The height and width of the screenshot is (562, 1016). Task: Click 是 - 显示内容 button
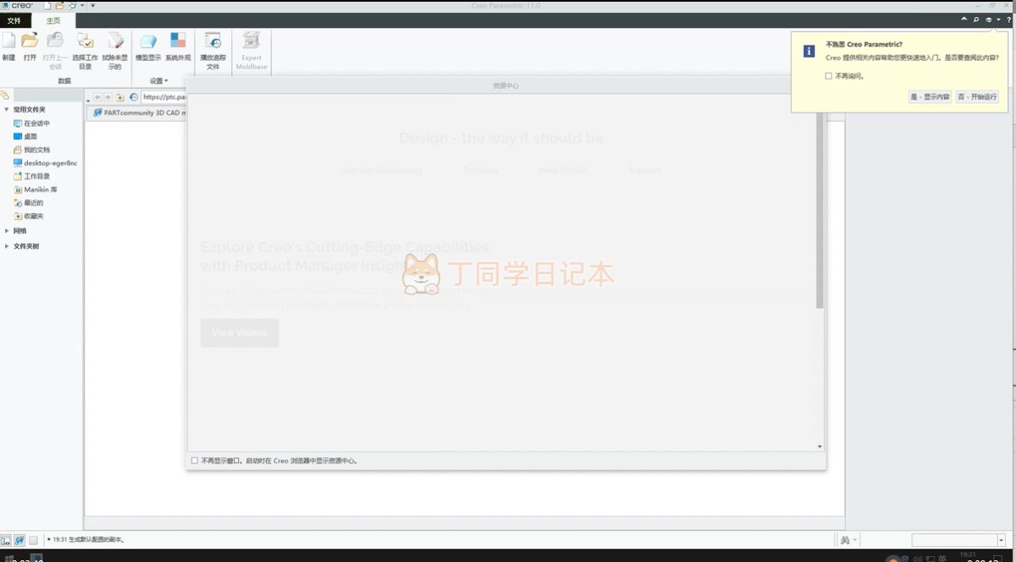click(930, 96)
